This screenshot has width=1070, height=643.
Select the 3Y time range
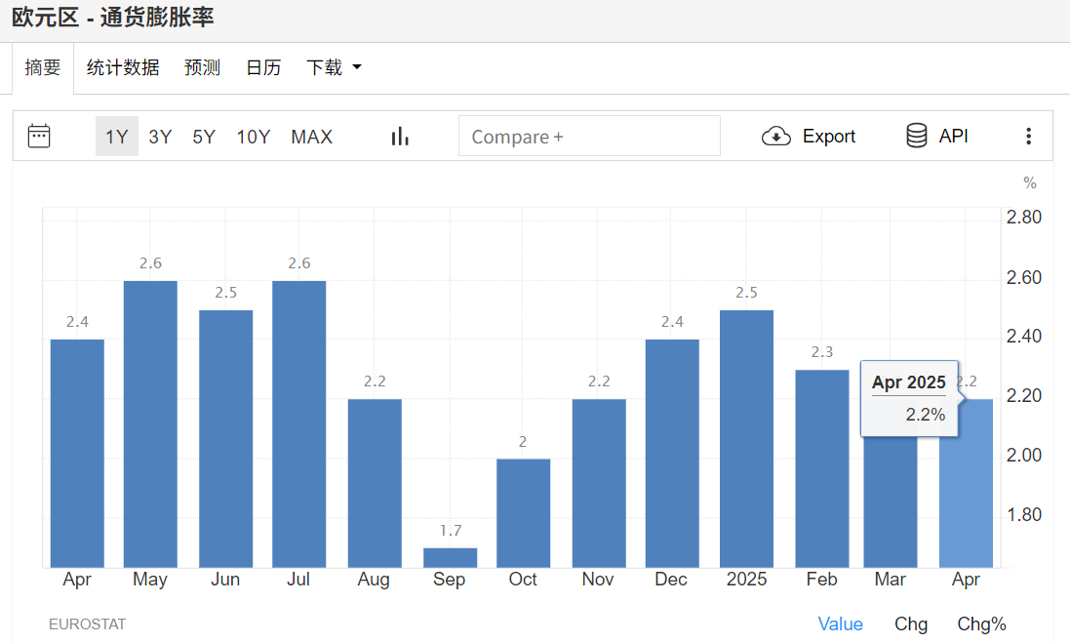tap(160, 137)
